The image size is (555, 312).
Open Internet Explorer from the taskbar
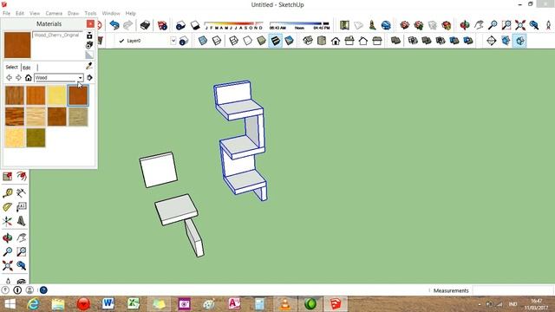33,304
